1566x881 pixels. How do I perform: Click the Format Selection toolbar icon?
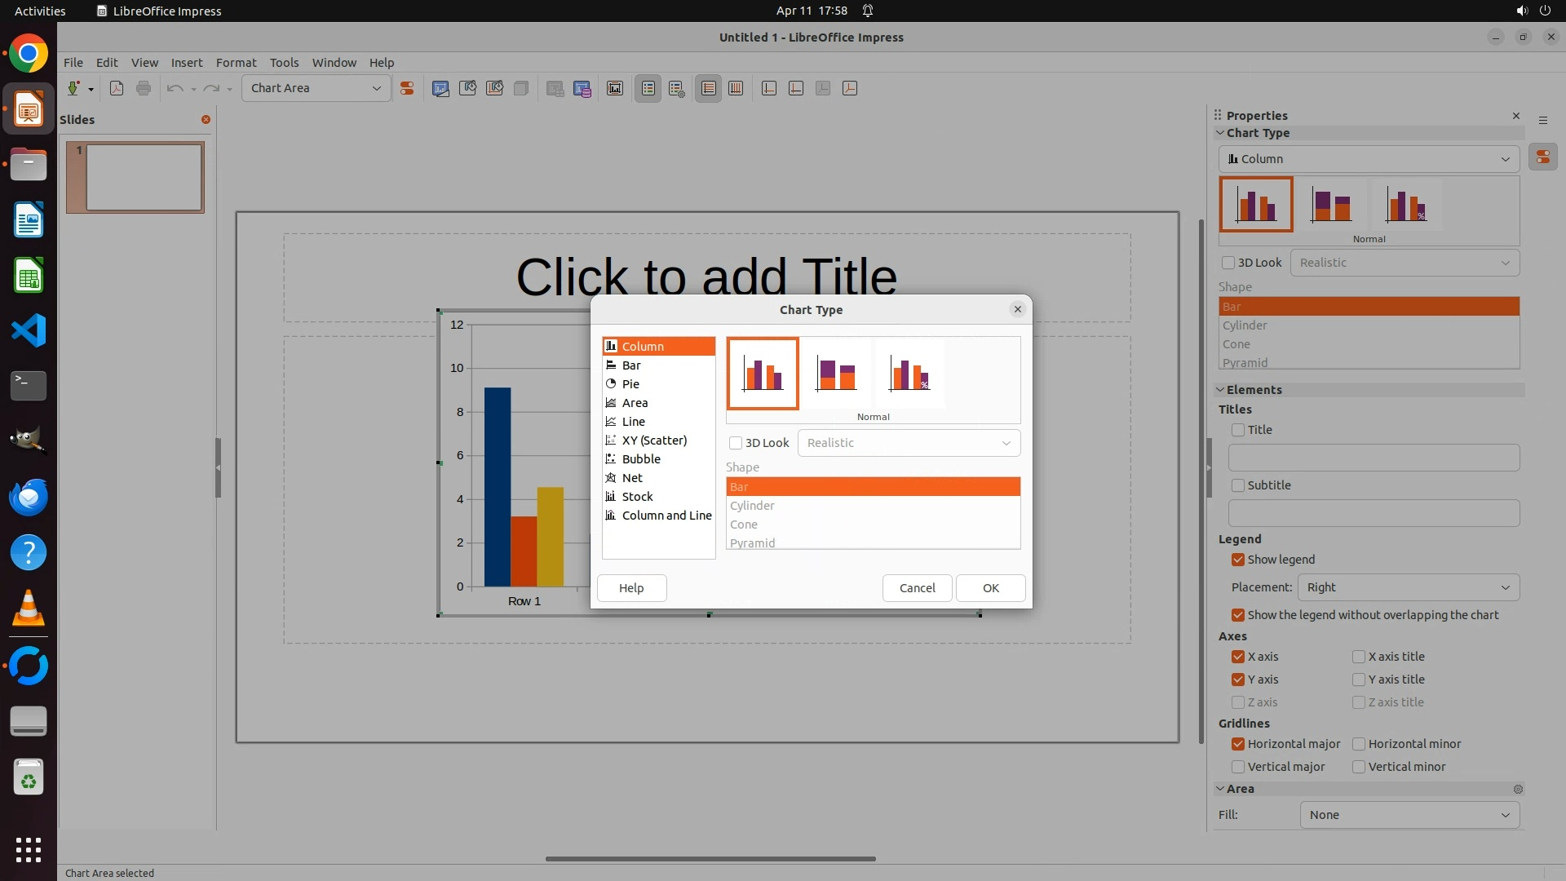coord(407,88)
